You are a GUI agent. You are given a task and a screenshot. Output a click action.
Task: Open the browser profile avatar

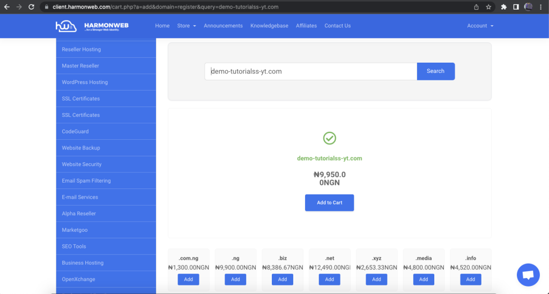pos(528,7)
